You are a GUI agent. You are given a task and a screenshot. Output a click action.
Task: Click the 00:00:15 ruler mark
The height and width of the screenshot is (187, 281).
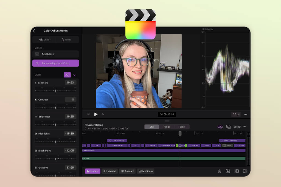(x=199, y=133)
